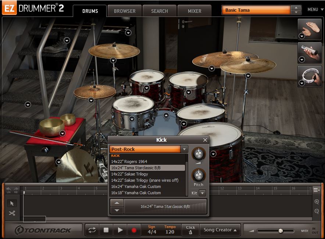Start recording with red record button
The width and height of the screenshot is (325, 239).
pos(134,230)
